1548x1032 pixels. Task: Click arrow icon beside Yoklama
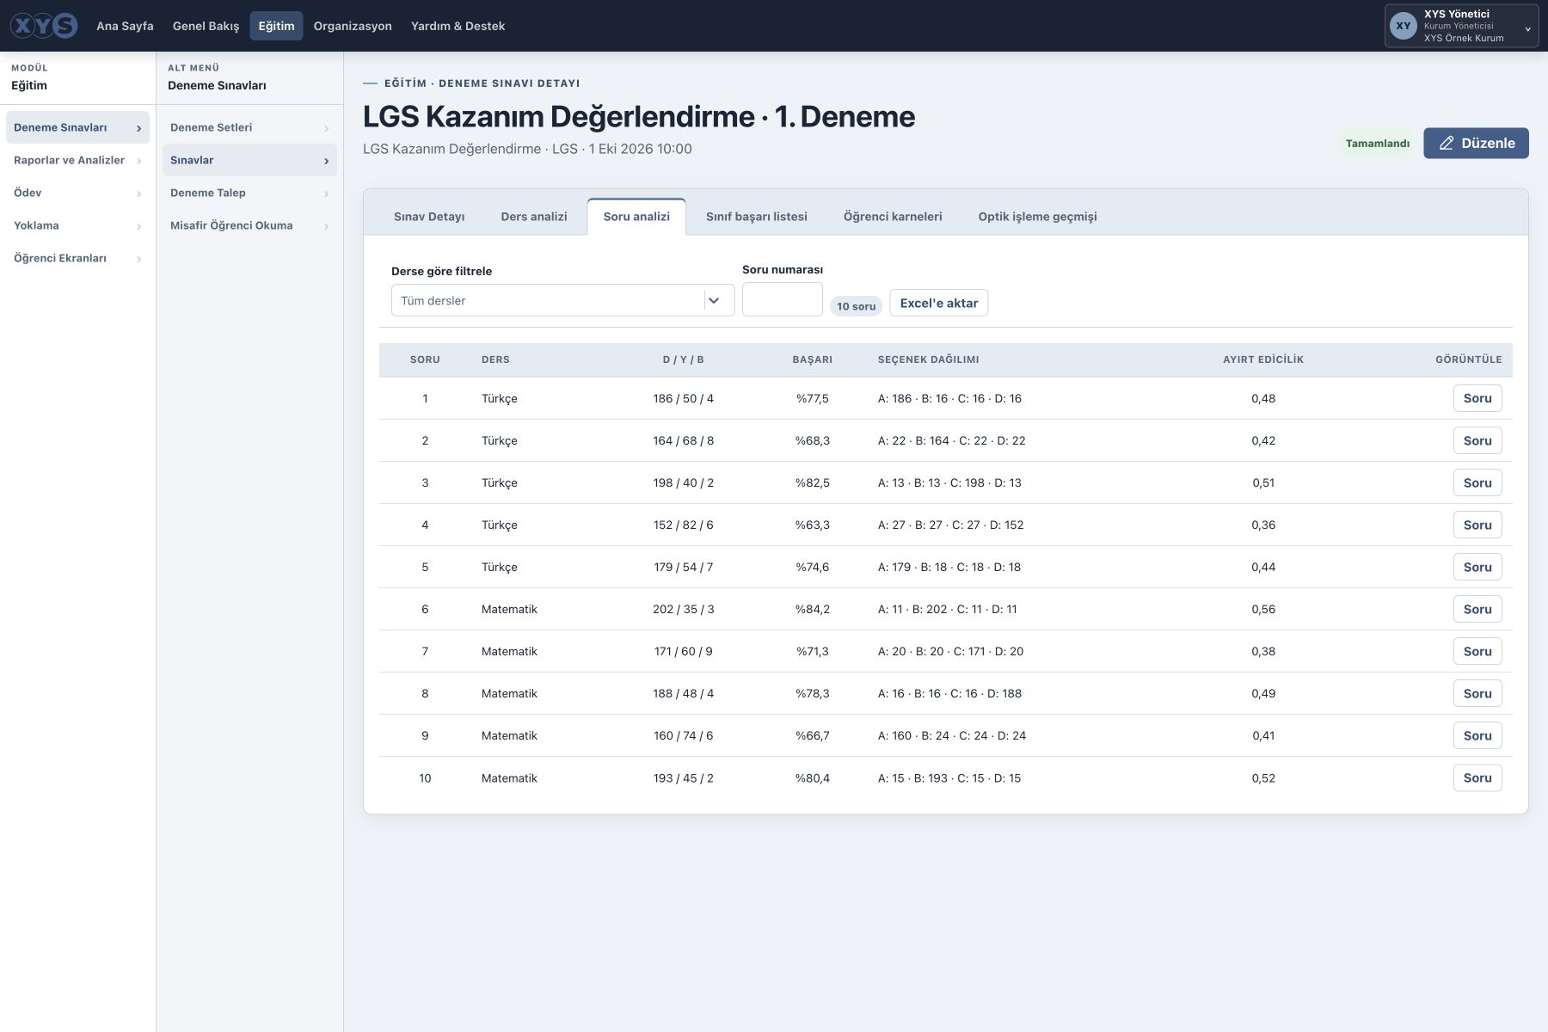(x=138, y=226)
